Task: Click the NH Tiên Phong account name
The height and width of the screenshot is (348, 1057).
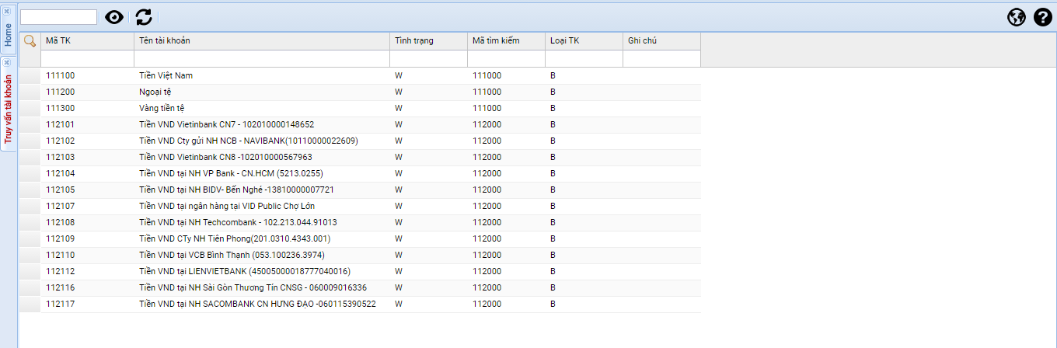Action: point(235,238)
